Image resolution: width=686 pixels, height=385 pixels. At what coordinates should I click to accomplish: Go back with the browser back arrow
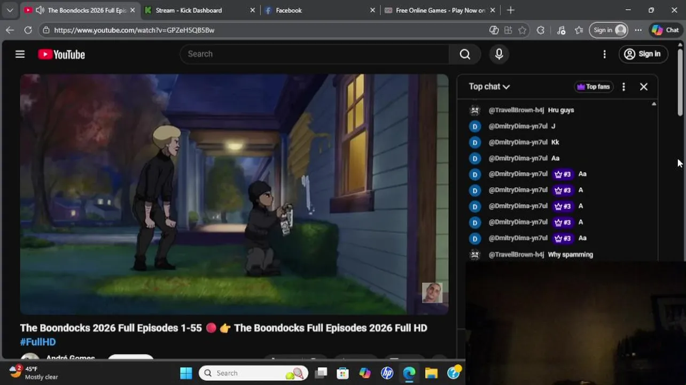[x=10, y=30]
